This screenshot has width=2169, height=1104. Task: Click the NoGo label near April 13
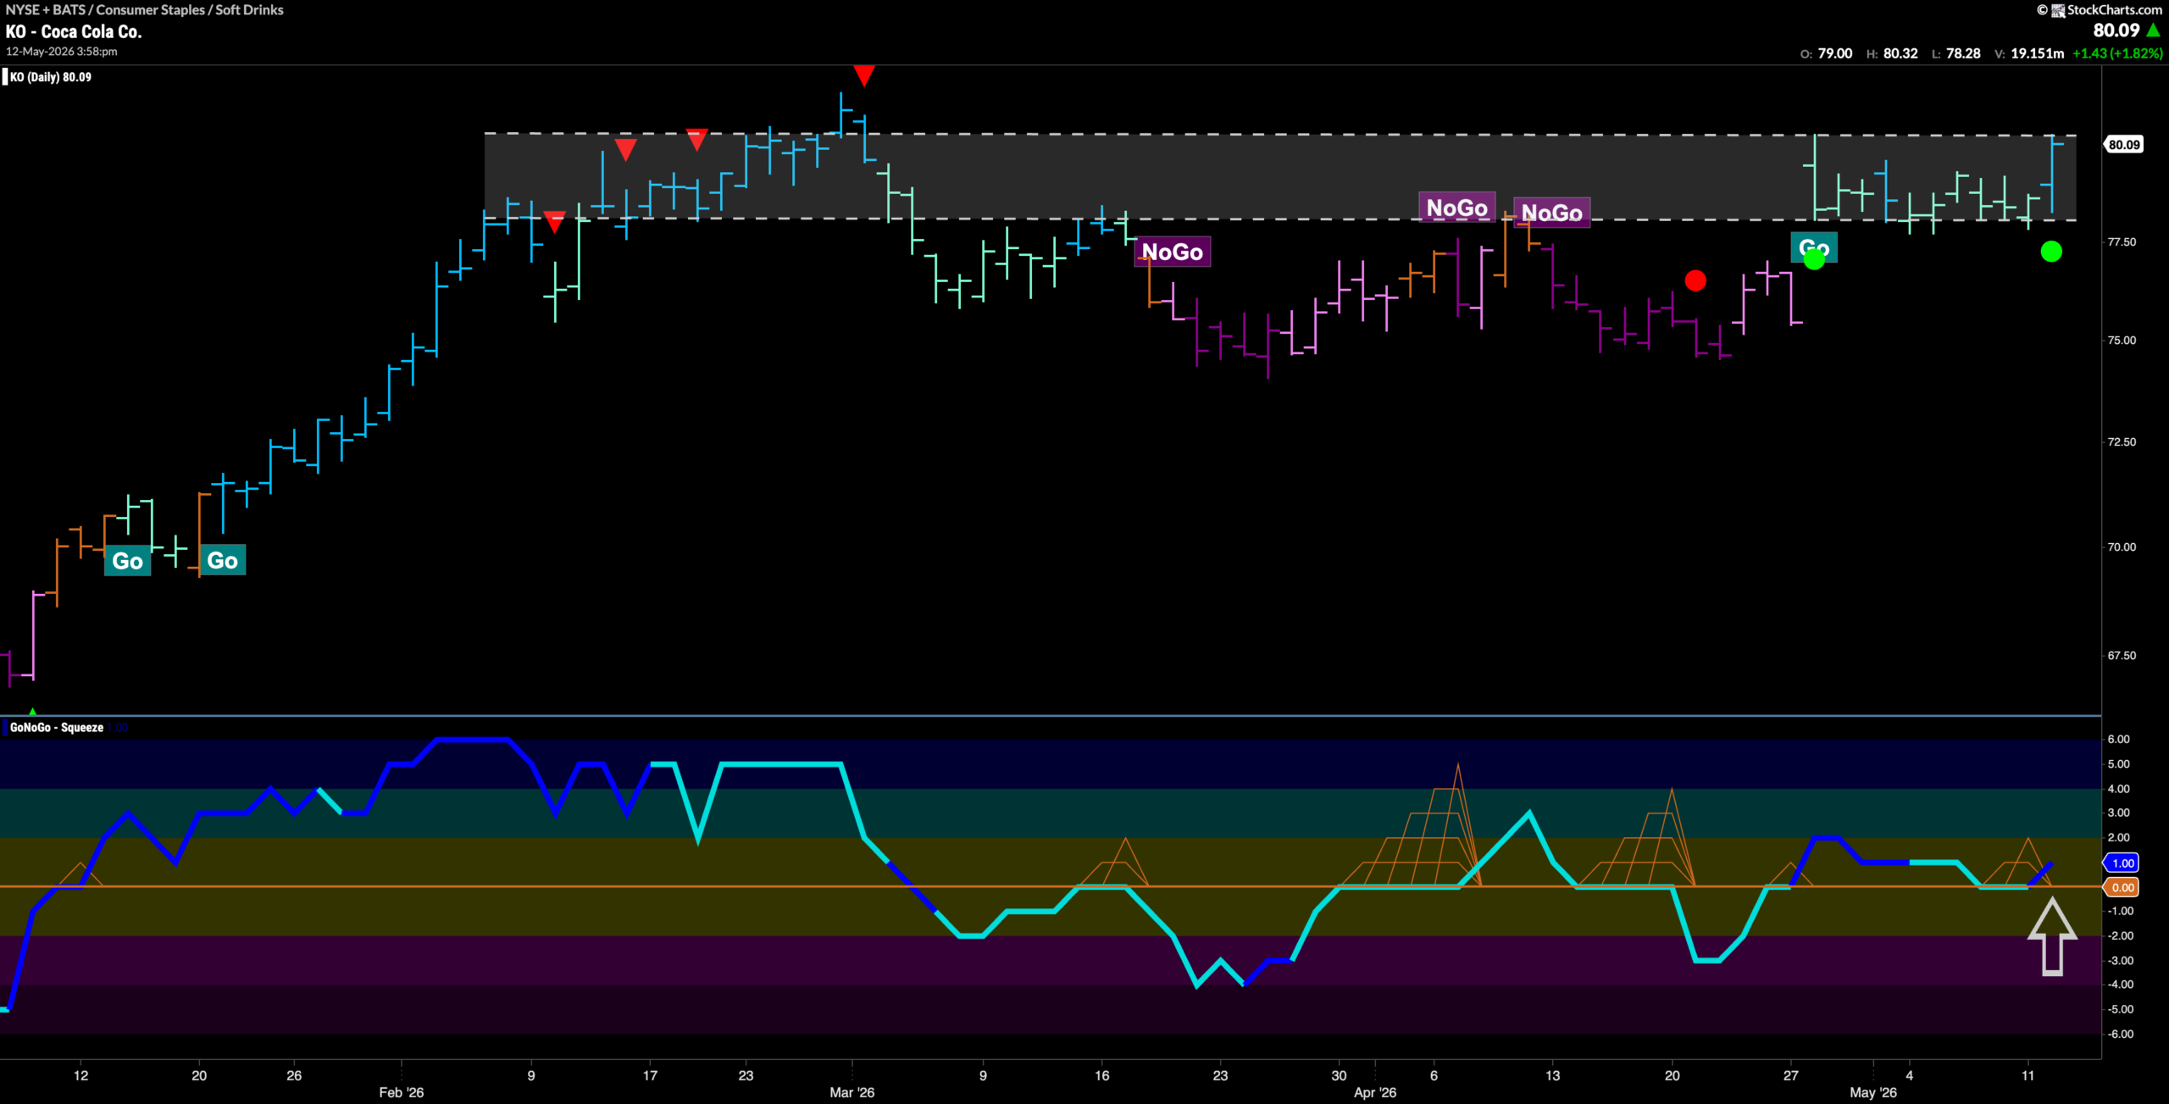(x=1551, y=213)
